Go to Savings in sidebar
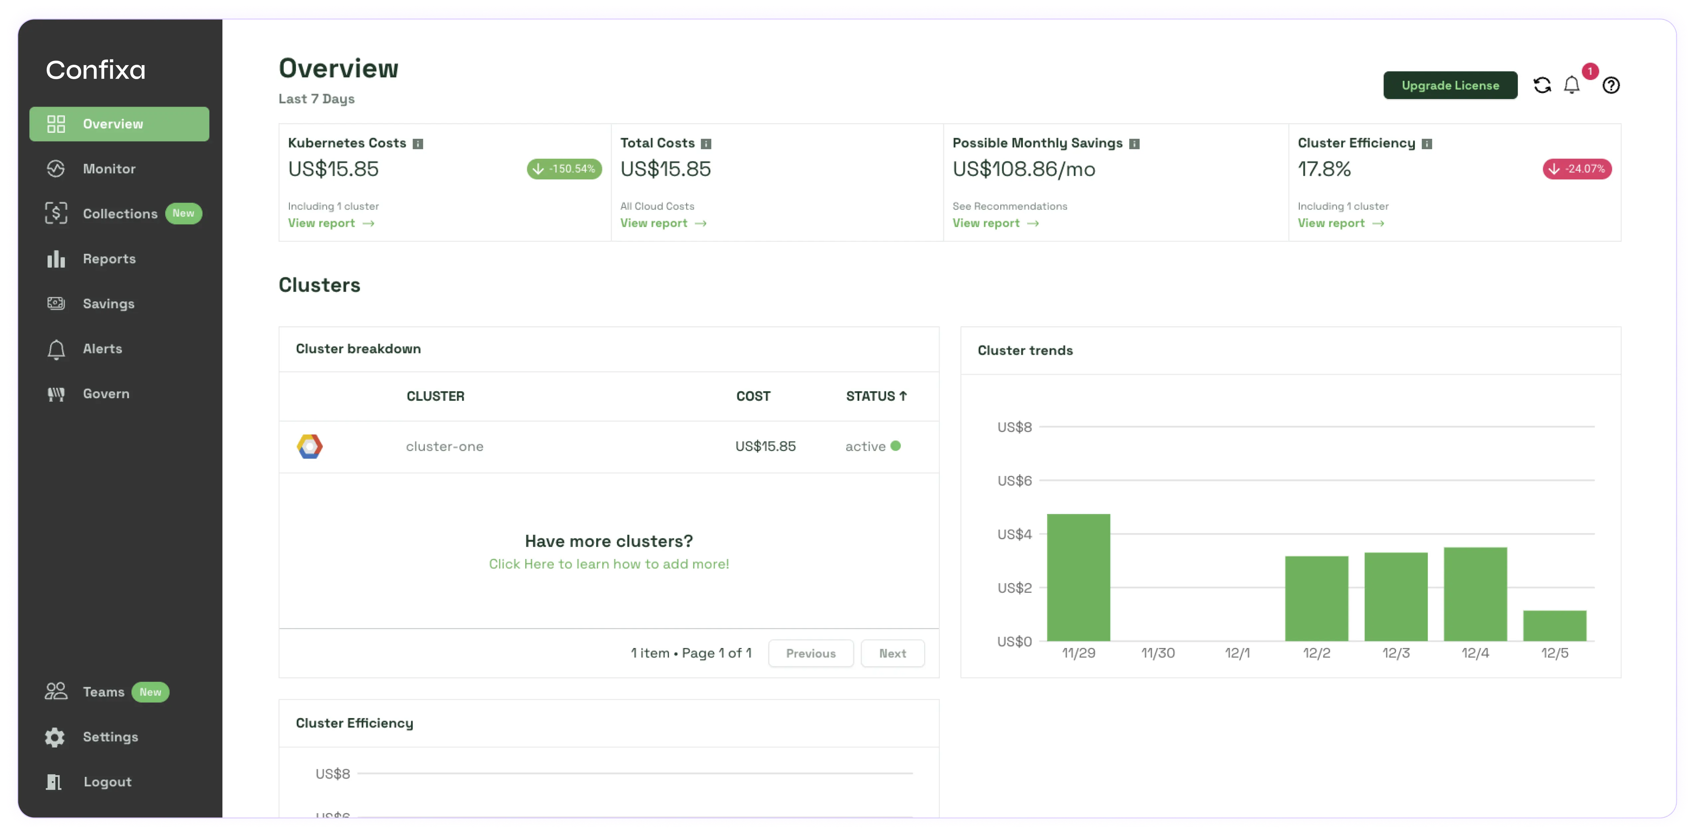Viewport: 1693px width, 833px height. point(108,304)
